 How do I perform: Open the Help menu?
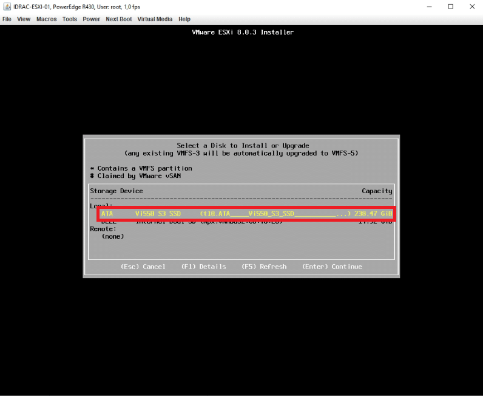coord(184,19)
